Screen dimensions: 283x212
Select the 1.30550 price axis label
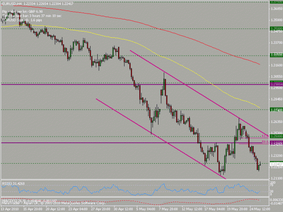pos(277,76)
